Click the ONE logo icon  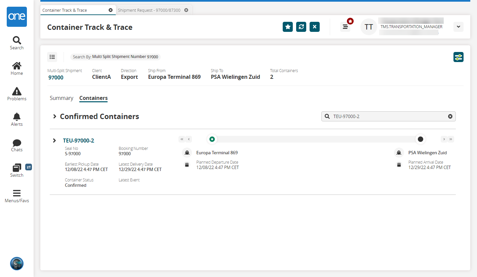click(x=17, y=17)
